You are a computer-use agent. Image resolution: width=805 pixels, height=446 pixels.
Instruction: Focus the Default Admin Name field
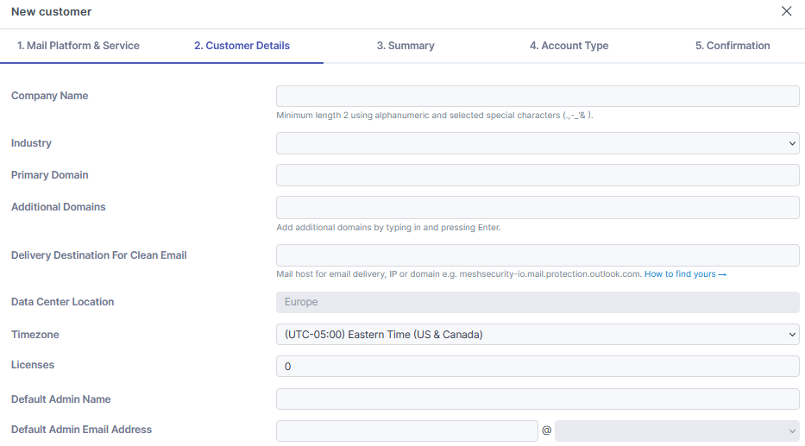pyautogui.click(x=538, y=399)
